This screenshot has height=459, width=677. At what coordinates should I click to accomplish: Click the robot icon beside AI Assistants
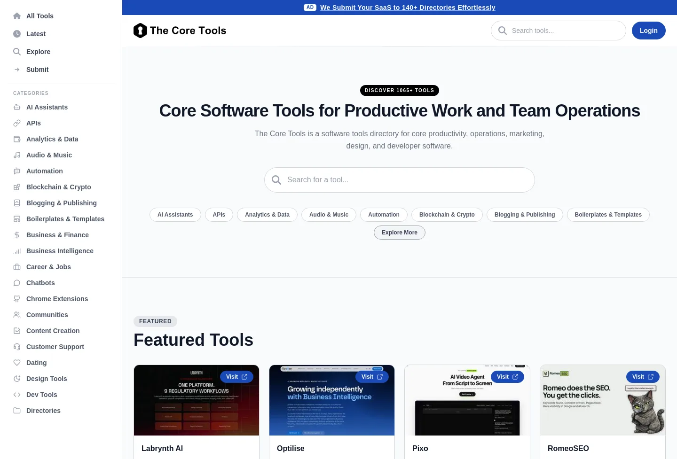[x=17, y=107]
